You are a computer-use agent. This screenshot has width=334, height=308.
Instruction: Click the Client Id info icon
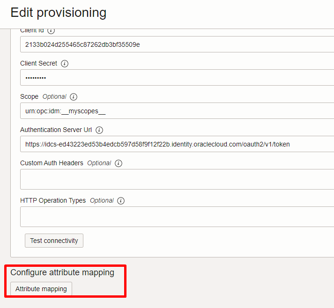(51, 31)
